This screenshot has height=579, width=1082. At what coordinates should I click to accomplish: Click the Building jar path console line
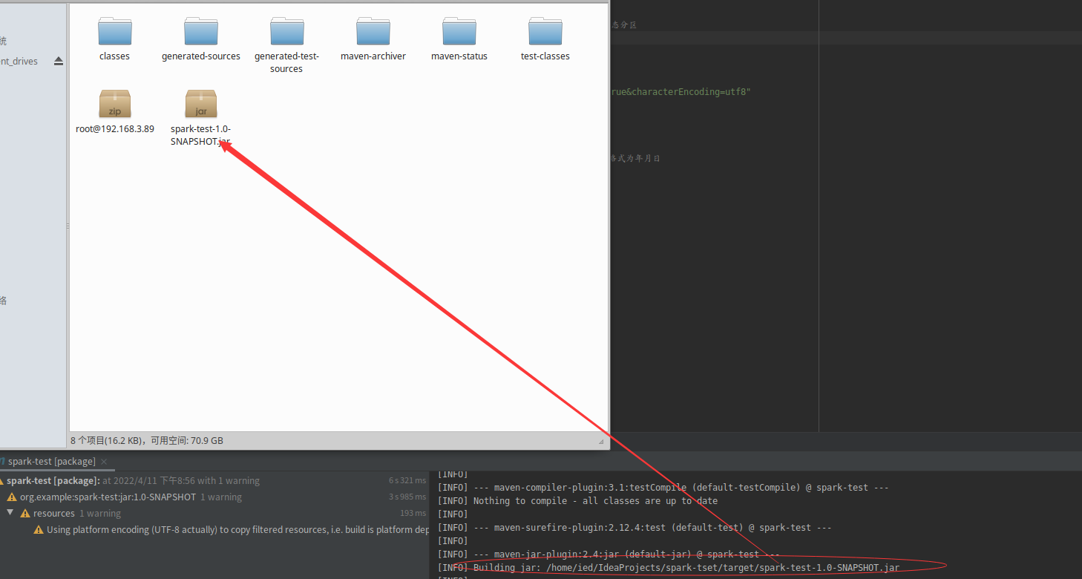[669, 568]
